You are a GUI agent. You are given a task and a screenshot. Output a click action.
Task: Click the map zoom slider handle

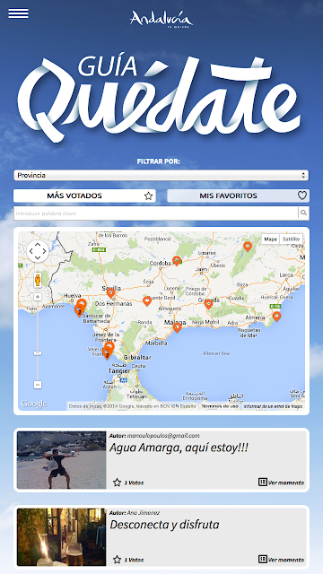coord(38,353)
